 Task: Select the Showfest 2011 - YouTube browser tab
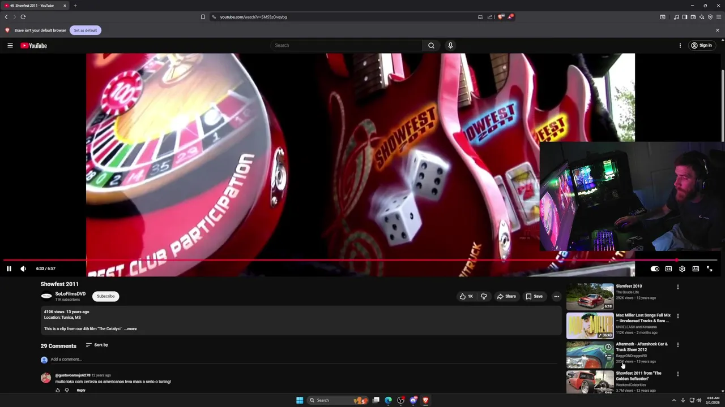point(35,6)
